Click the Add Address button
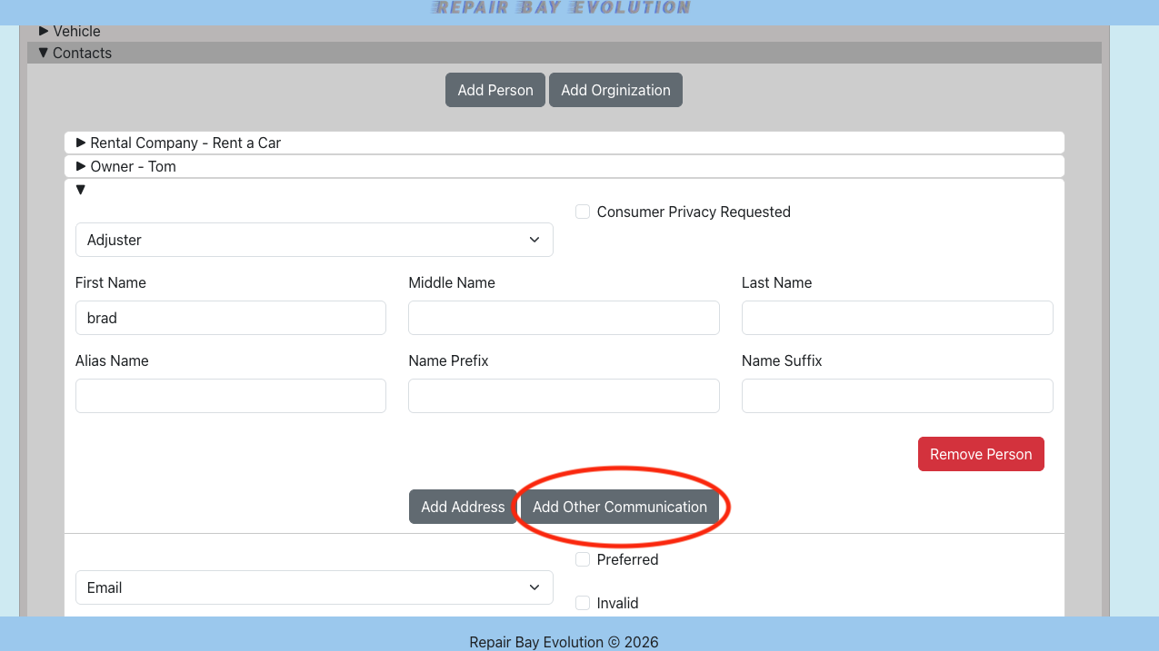The height and width of the screenshot is (651, 1159). (x=463, y=507)
